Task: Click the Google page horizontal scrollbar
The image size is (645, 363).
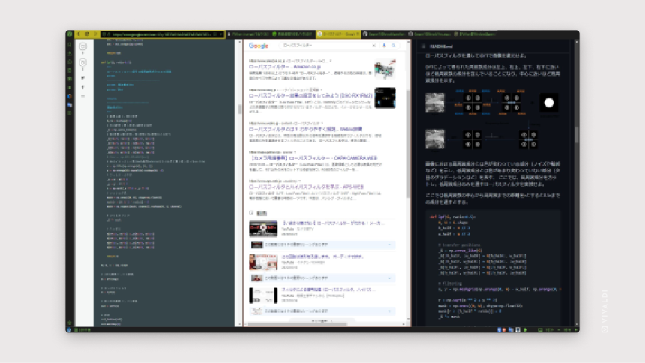Action: pyautogui.click(x=298, y=324)
